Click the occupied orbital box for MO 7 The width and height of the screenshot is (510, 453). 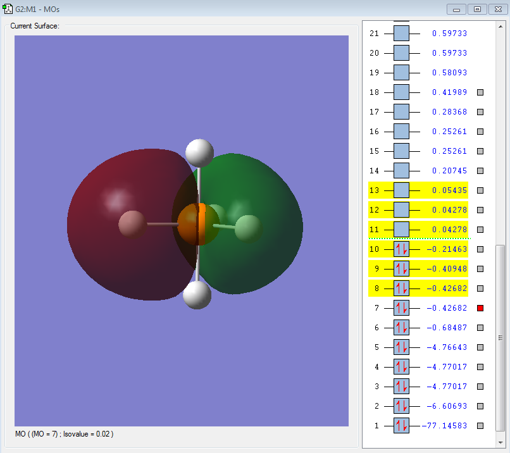pos(401,308)
